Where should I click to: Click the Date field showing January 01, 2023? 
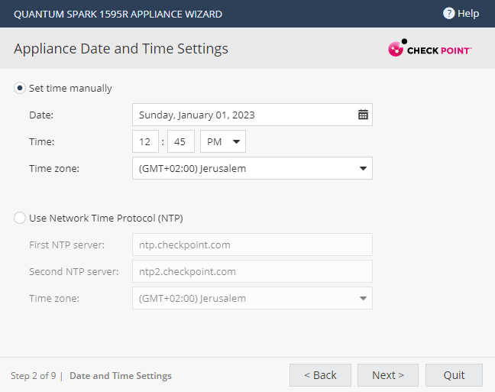(252, 115)
